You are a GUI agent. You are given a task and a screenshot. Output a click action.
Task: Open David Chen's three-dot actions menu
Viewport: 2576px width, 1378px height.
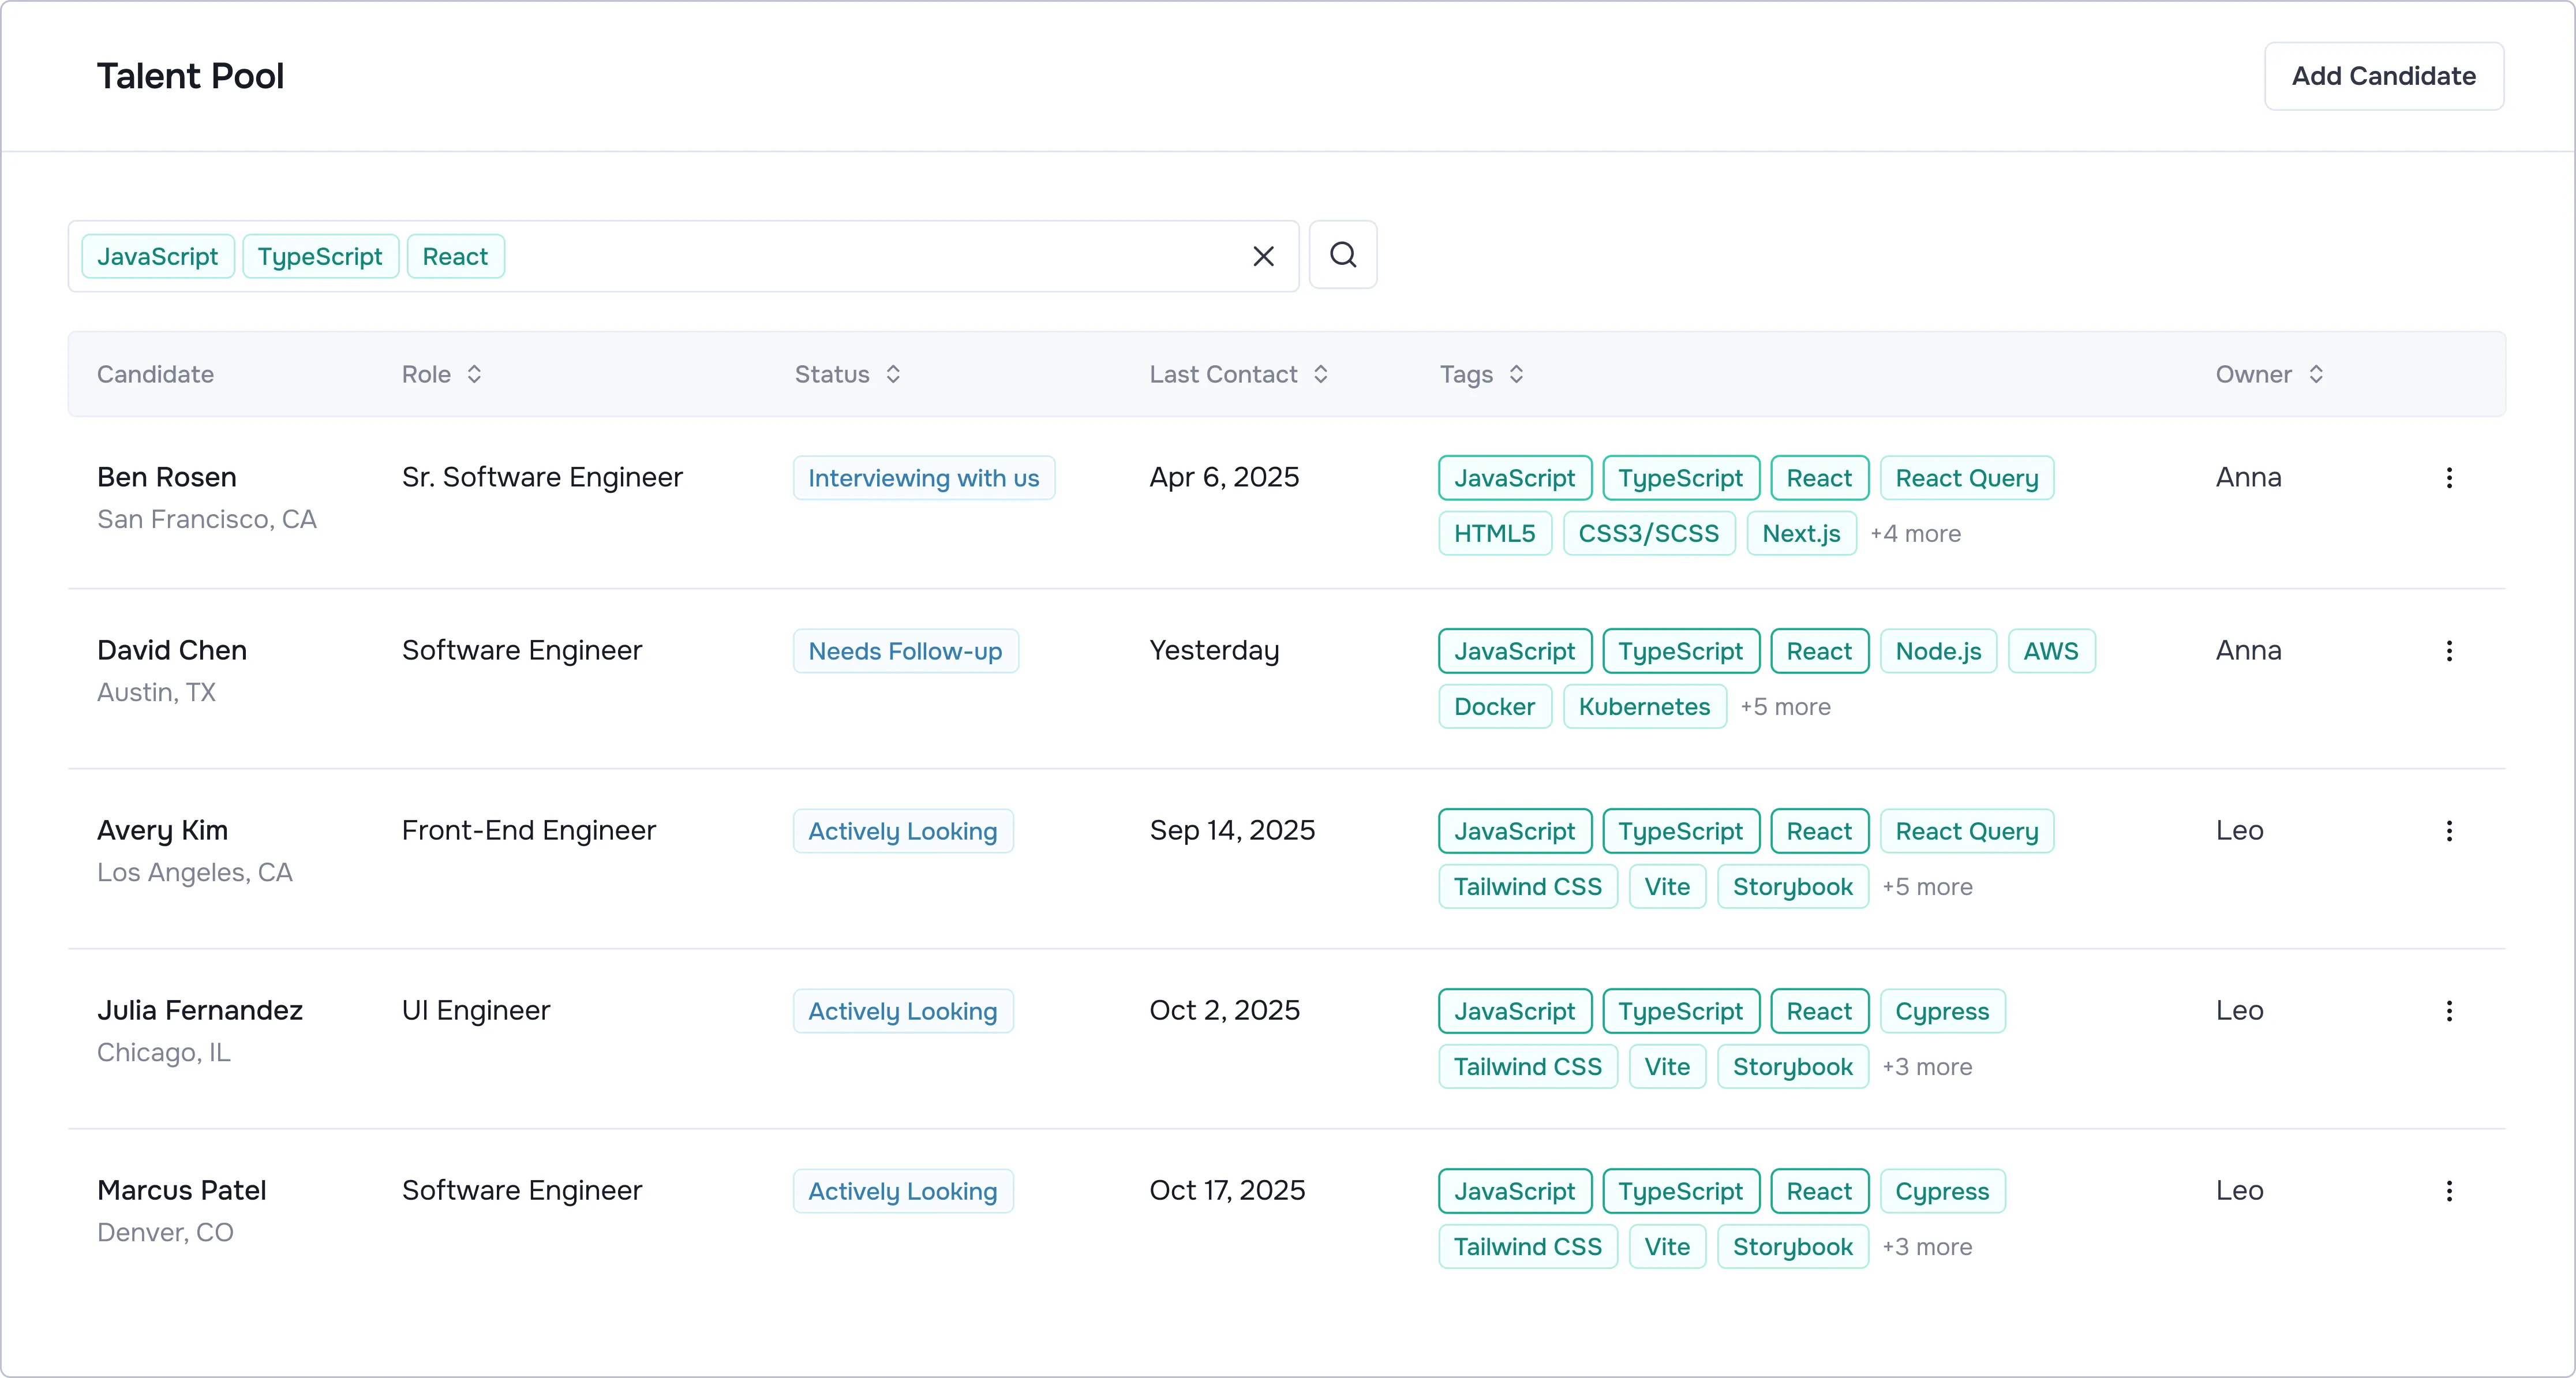2449,651
